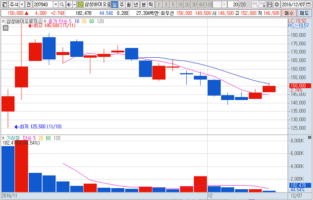
Task: Select the 분 minute chart period
Action: point(144,4)
